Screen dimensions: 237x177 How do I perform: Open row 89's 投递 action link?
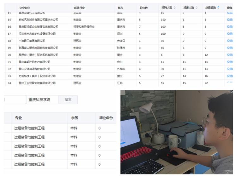click(x=229, y=48)
